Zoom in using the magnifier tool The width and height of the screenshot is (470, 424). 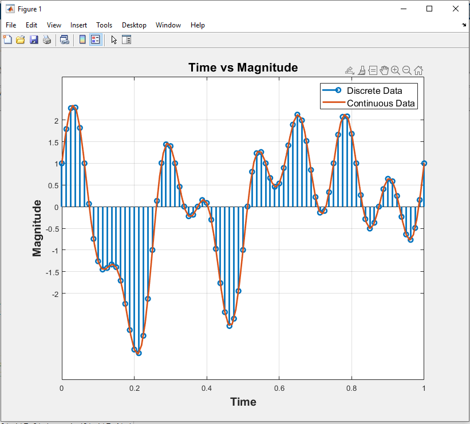395,70
